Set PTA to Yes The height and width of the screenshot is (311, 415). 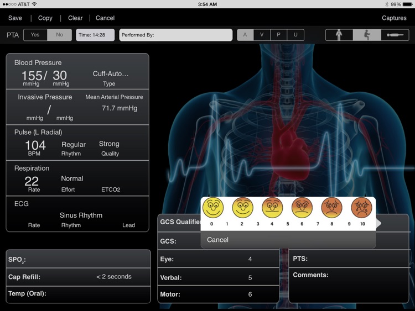(35, 35)
